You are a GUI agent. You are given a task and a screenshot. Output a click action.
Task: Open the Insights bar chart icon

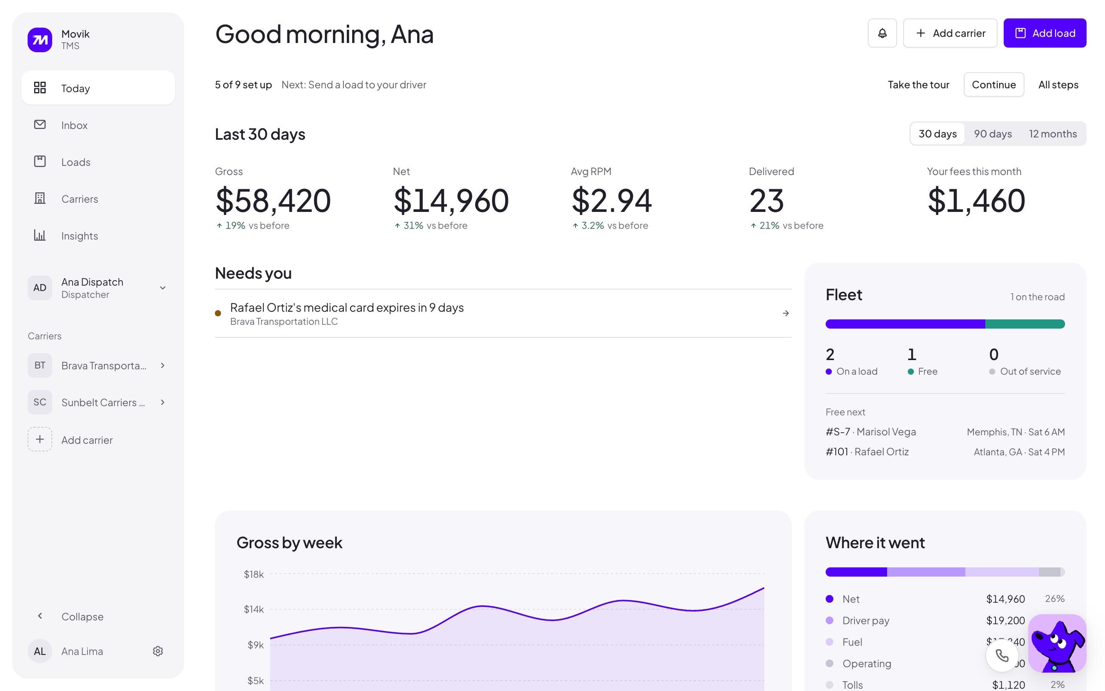(x=40, y=235)
